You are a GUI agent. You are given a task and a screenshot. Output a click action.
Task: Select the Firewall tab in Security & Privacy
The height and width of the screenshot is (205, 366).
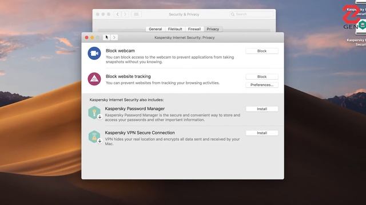pos(194,29)
